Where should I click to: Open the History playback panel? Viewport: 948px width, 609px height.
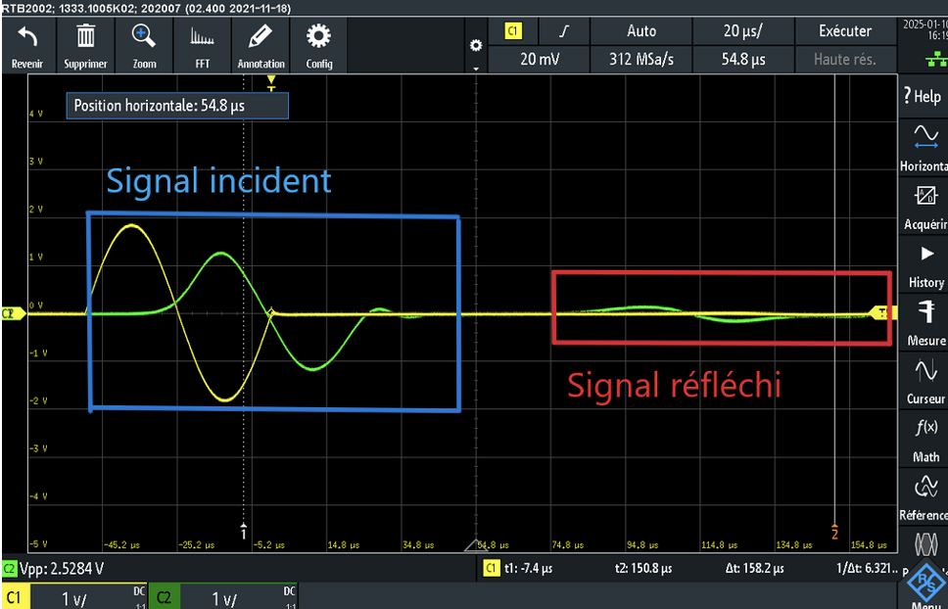924,264
